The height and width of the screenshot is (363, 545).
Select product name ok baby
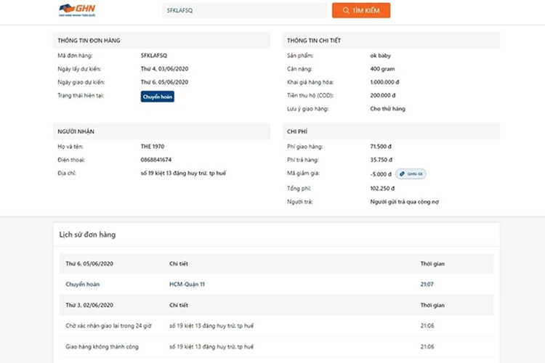380,56
